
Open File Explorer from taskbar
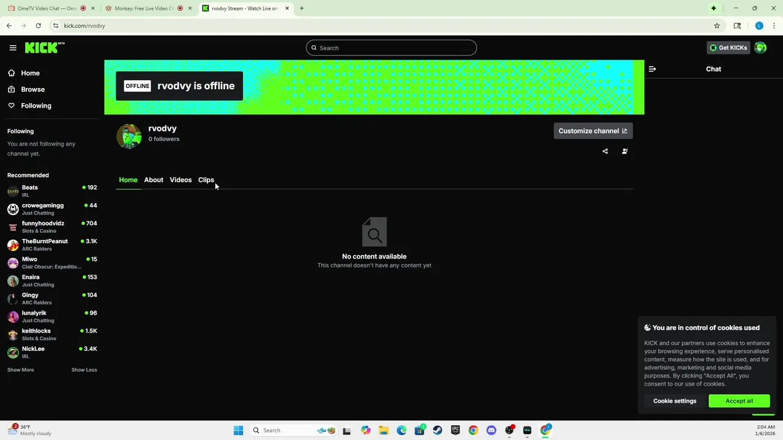click(384, 430)
